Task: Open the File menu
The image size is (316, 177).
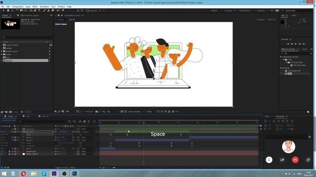Action: click(x=2, y=6)
